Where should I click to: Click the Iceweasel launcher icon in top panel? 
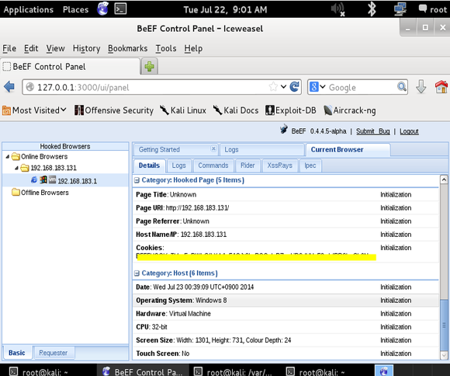(x=102, y=9)
